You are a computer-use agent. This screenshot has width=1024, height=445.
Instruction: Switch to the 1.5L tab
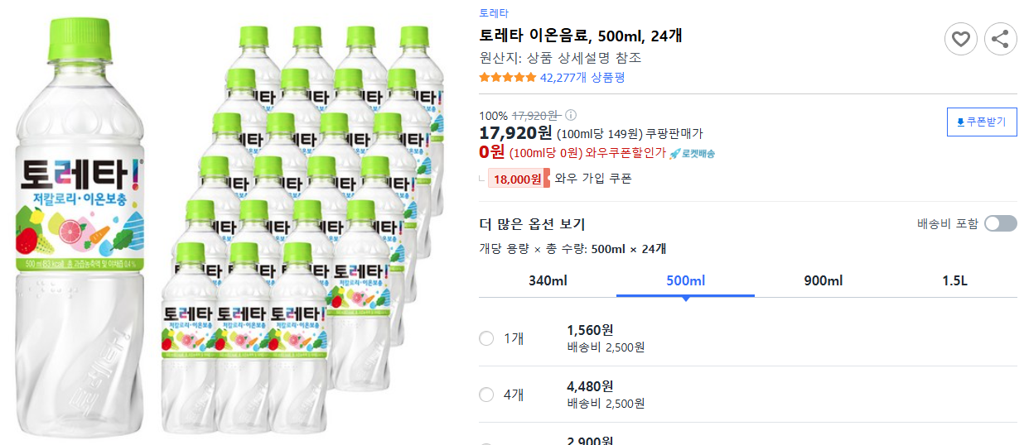954,280
